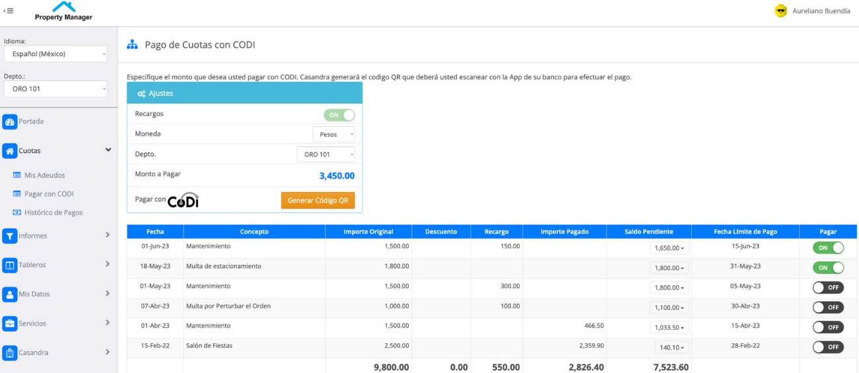The height and width of the screenshot is (373, 859).
Task: Click the Servicios briefcase icon
Action: pos(10,323)
